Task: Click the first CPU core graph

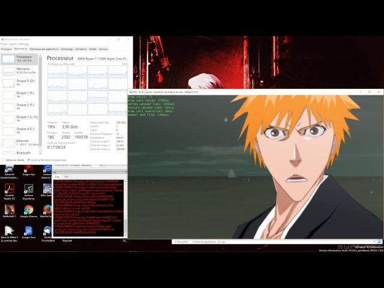Action: pos(57,72)
